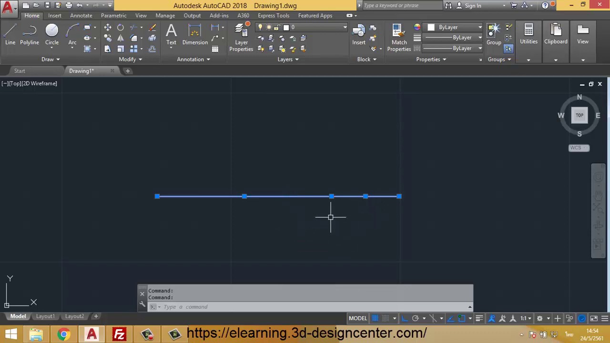Search in the keyword or phrase box
The width and height of the screenshot is (610, 343).
402,6
